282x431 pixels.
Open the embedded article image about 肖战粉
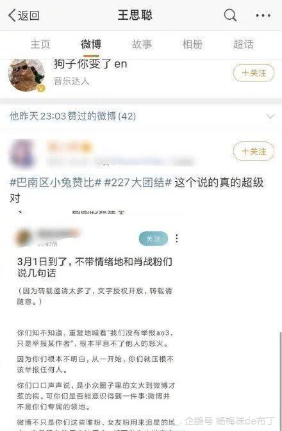coord(96,319)
